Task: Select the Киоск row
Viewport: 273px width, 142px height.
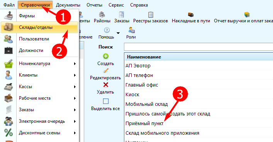Action: [199, 95]
